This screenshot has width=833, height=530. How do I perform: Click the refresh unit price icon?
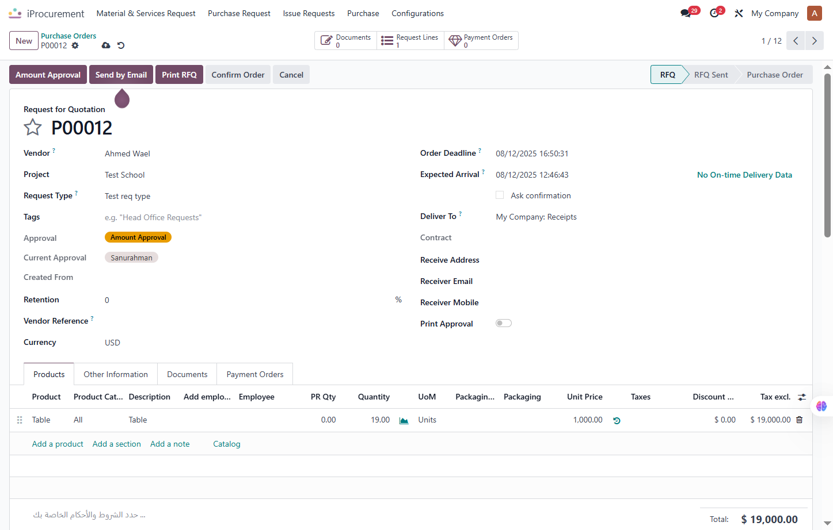point(617,420)
